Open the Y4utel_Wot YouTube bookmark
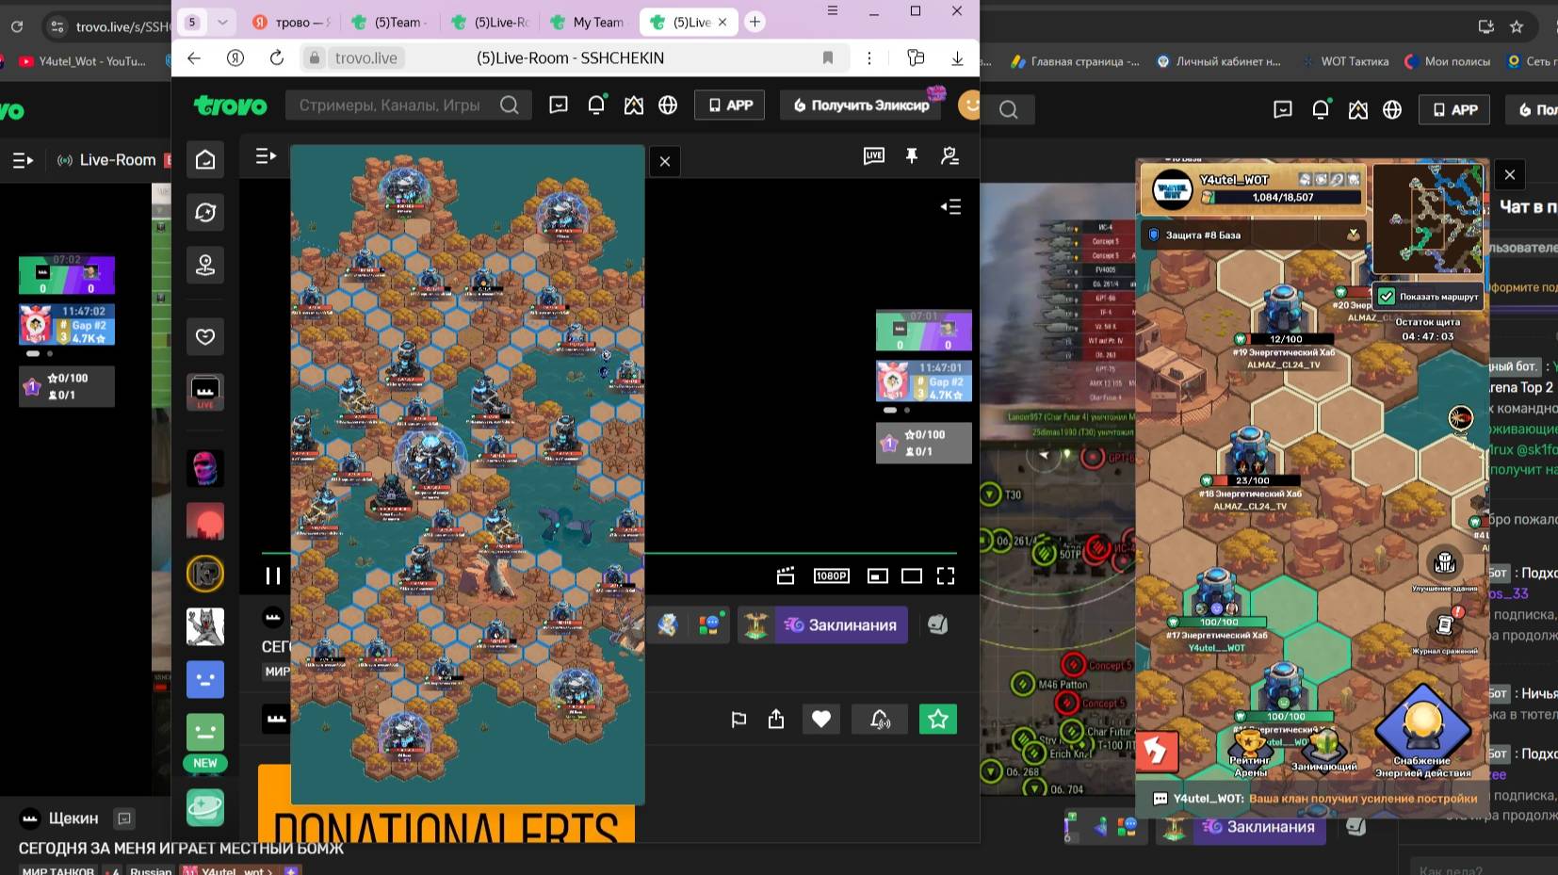 tap(83, 61)
